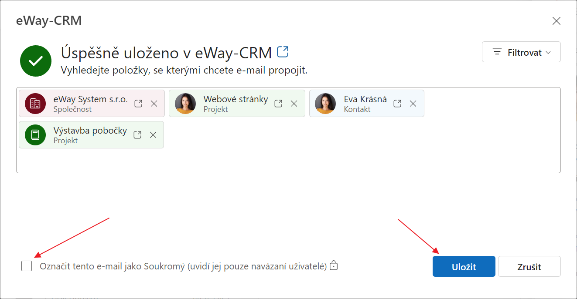Select the Webové stránky label

(x=236, y=99)
